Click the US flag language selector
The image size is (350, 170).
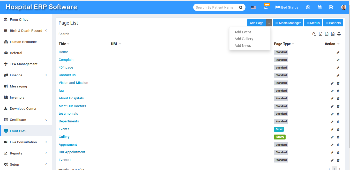point(254,8)
